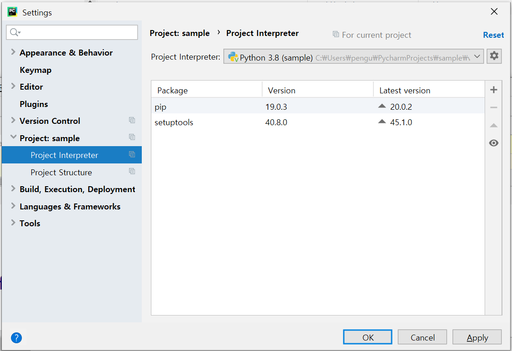512x351 pixels.
Task: Collapse the Project: sample section
Action: [13, 137]
